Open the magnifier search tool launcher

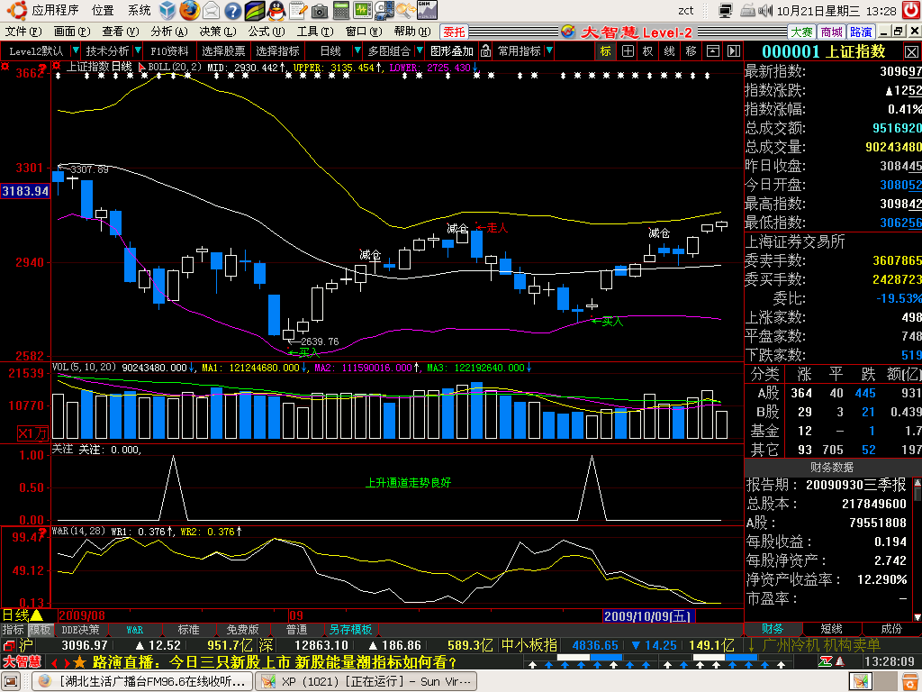coord(405,10)
